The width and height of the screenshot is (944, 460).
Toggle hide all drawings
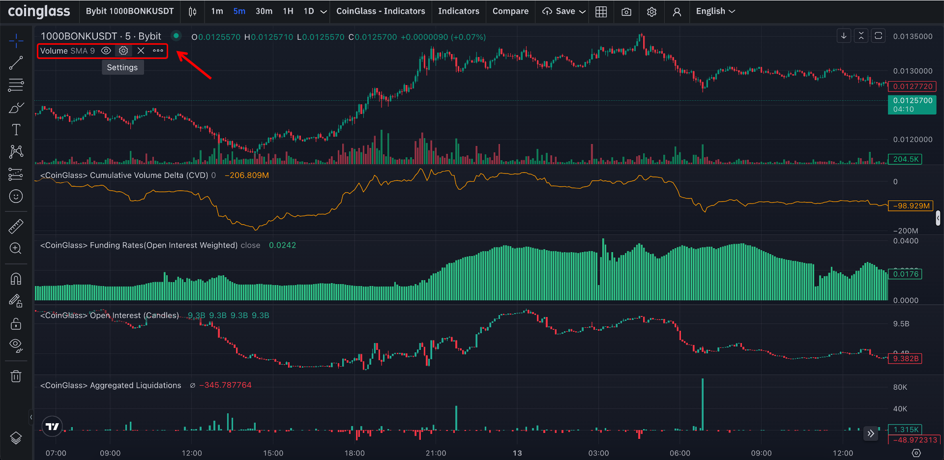pos(16,345)
